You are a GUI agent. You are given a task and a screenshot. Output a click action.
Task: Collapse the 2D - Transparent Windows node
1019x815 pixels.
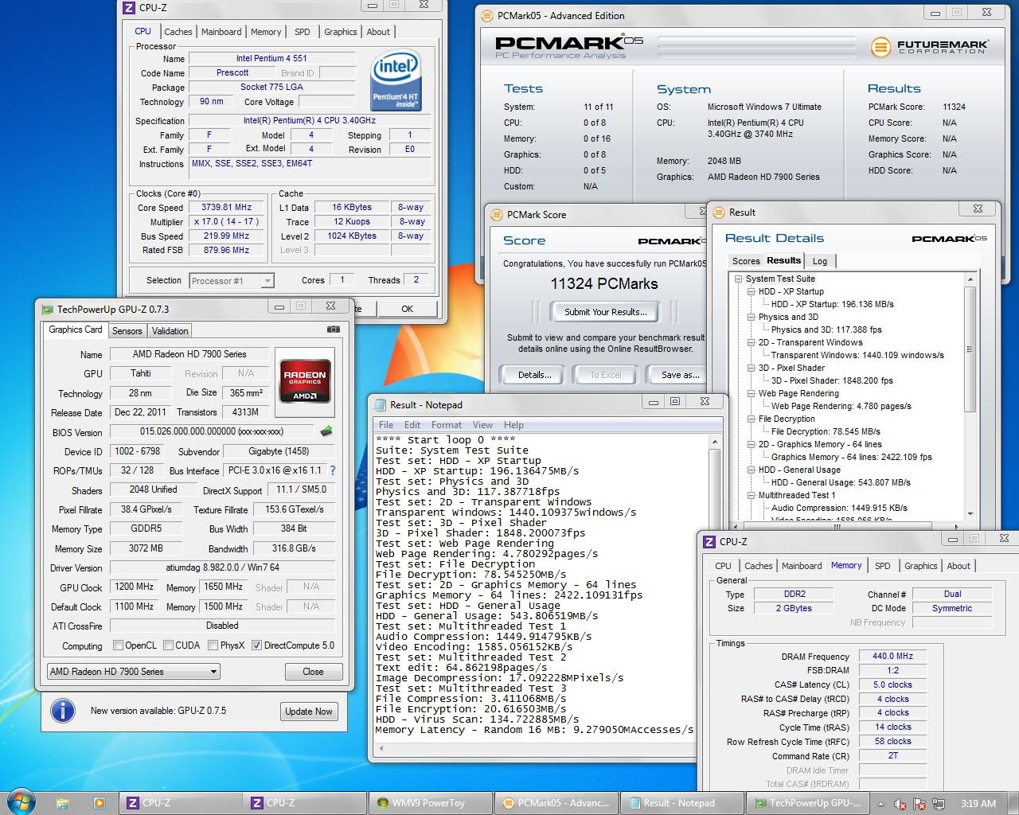click(751, 342)
